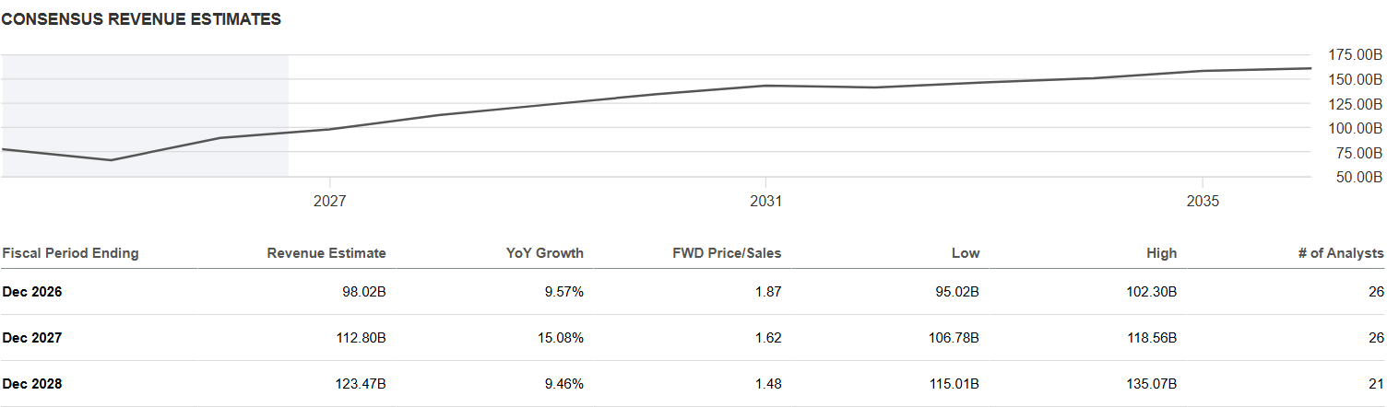Select the Dec 2028 row label
The image size is (1399, 407).
[32, 384]
